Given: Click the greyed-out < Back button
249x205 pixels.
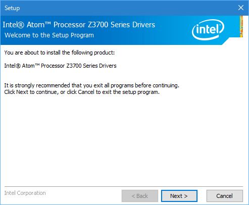Looking at the screenshot, I should click(140, 196).
